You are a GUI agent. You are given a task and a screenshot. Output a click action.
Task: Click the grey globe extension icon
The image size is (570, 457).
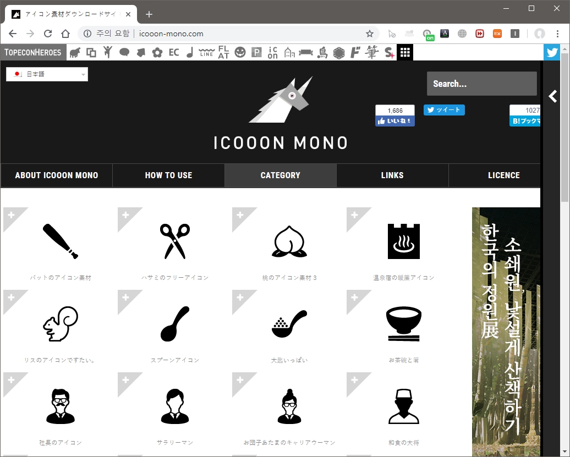tap(462, 34)
